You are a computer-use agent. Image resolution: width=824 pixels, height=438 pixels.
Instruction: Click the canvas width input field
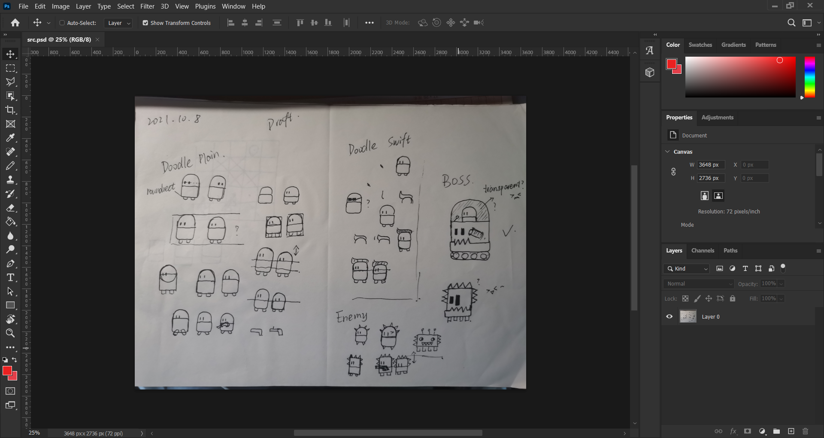click(710, 165)
